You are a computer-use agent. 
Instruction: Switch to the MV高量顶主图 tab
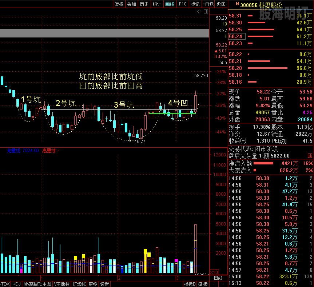pyautogui.click(x=37, y=284)
